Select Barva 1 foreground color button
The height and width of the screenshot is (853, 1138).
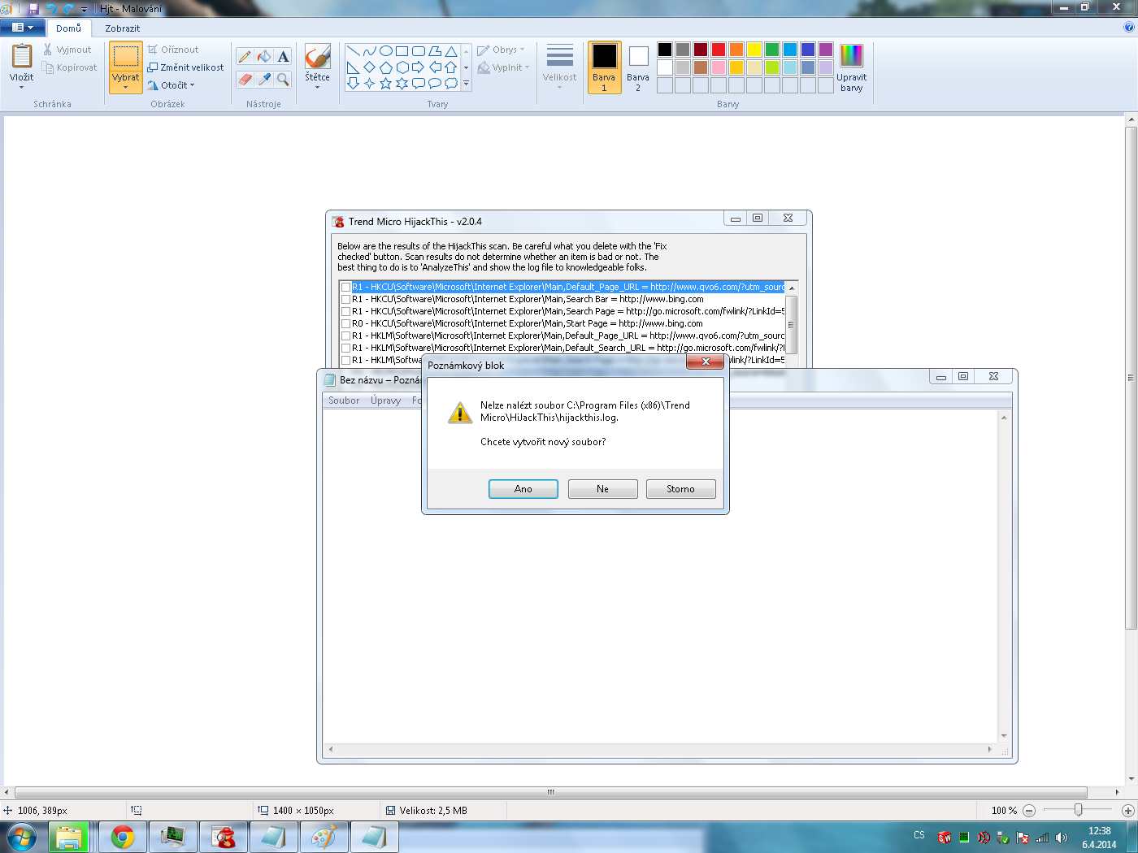pyautogui.click(x=604, y=67)
